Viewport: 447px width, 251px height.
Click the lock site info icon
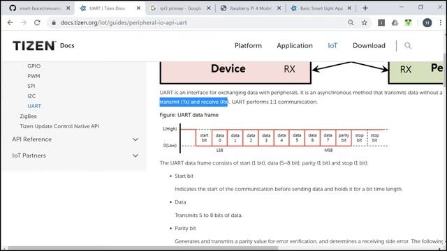(x=54, y=23)
